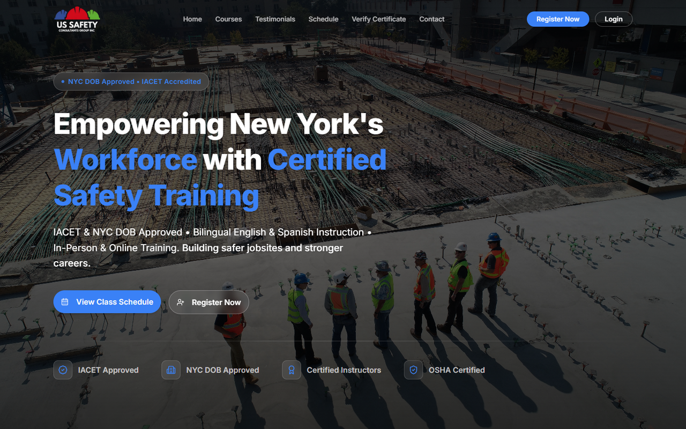Open the Testimonials nav item
The width and height of the screenshot is (686, 429).
275,19
